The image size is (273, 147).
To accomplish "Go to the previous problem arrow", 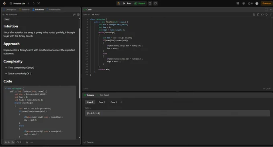I will point(29,3).
